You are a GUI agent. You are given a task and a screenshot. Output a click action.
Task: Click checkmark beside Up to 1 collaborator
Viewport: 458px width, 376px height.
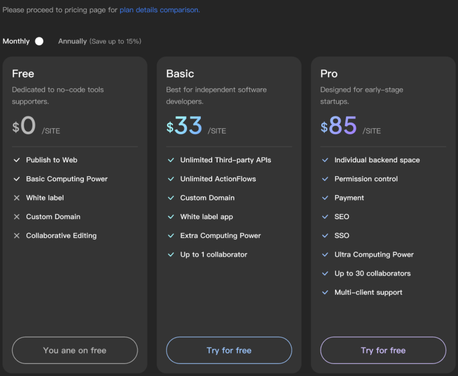[x=171, y=254]
